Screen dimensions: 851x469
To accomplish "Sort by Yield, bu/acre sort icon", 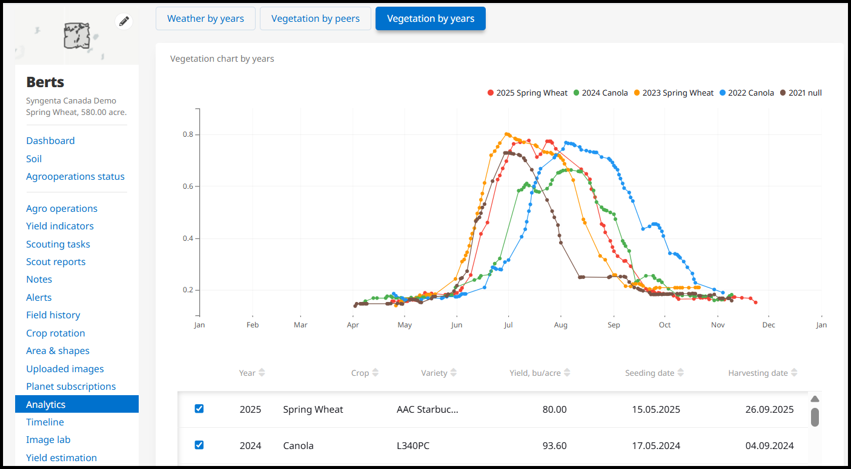I will (x=567, y=373).
